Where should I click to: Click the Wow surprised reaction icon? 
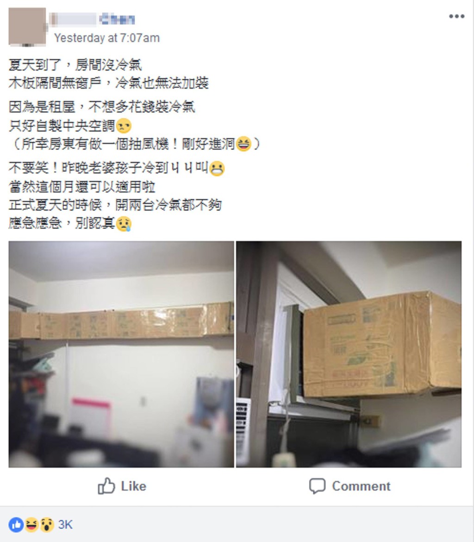[47, 525]
